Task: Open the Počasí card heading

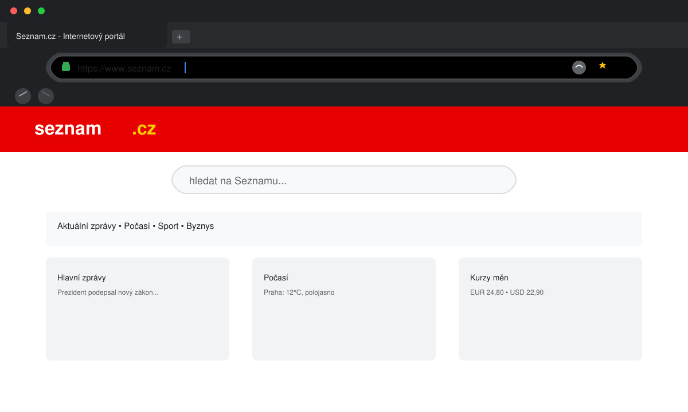Action: click(x=276, y=278)
